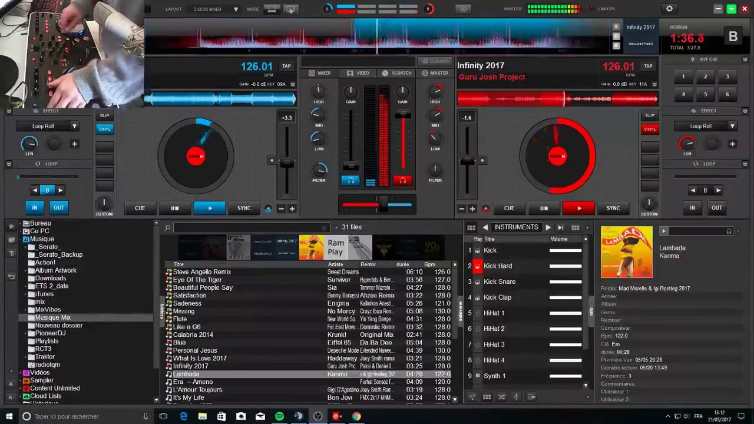The image size is (754, 424).
Task: Toggle left deck SYNC
Action: click(244, 208)
